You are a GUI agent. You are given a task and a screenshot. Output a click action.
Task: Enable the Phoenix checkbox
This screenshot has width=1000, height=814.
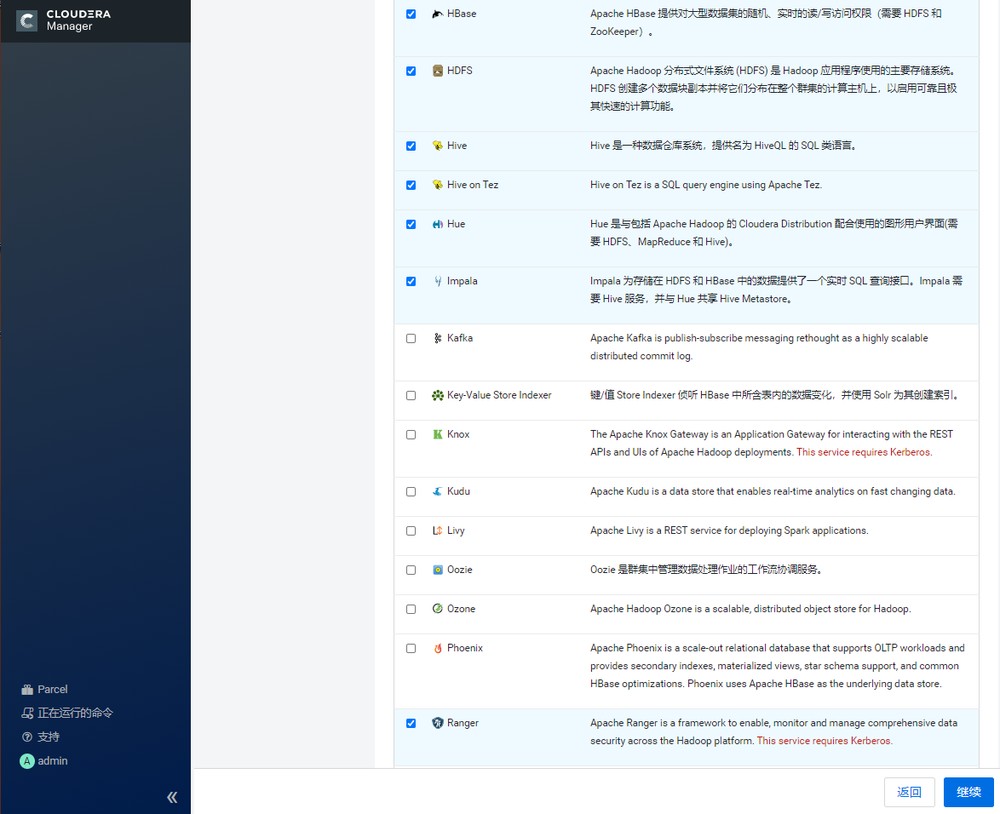(x=411, y=648)
